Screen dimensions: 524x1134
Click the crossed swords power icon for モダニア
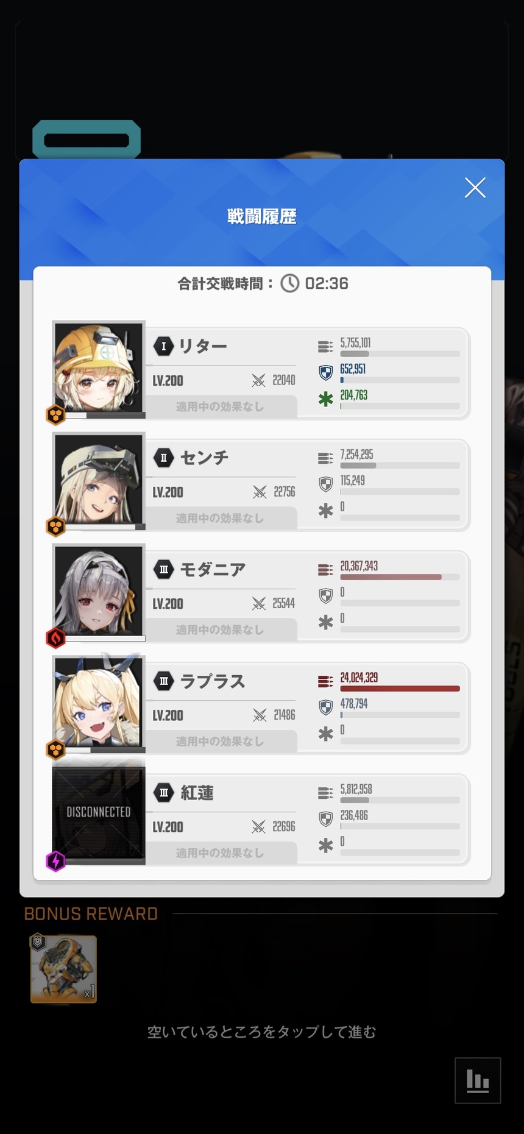coord(259,604)
